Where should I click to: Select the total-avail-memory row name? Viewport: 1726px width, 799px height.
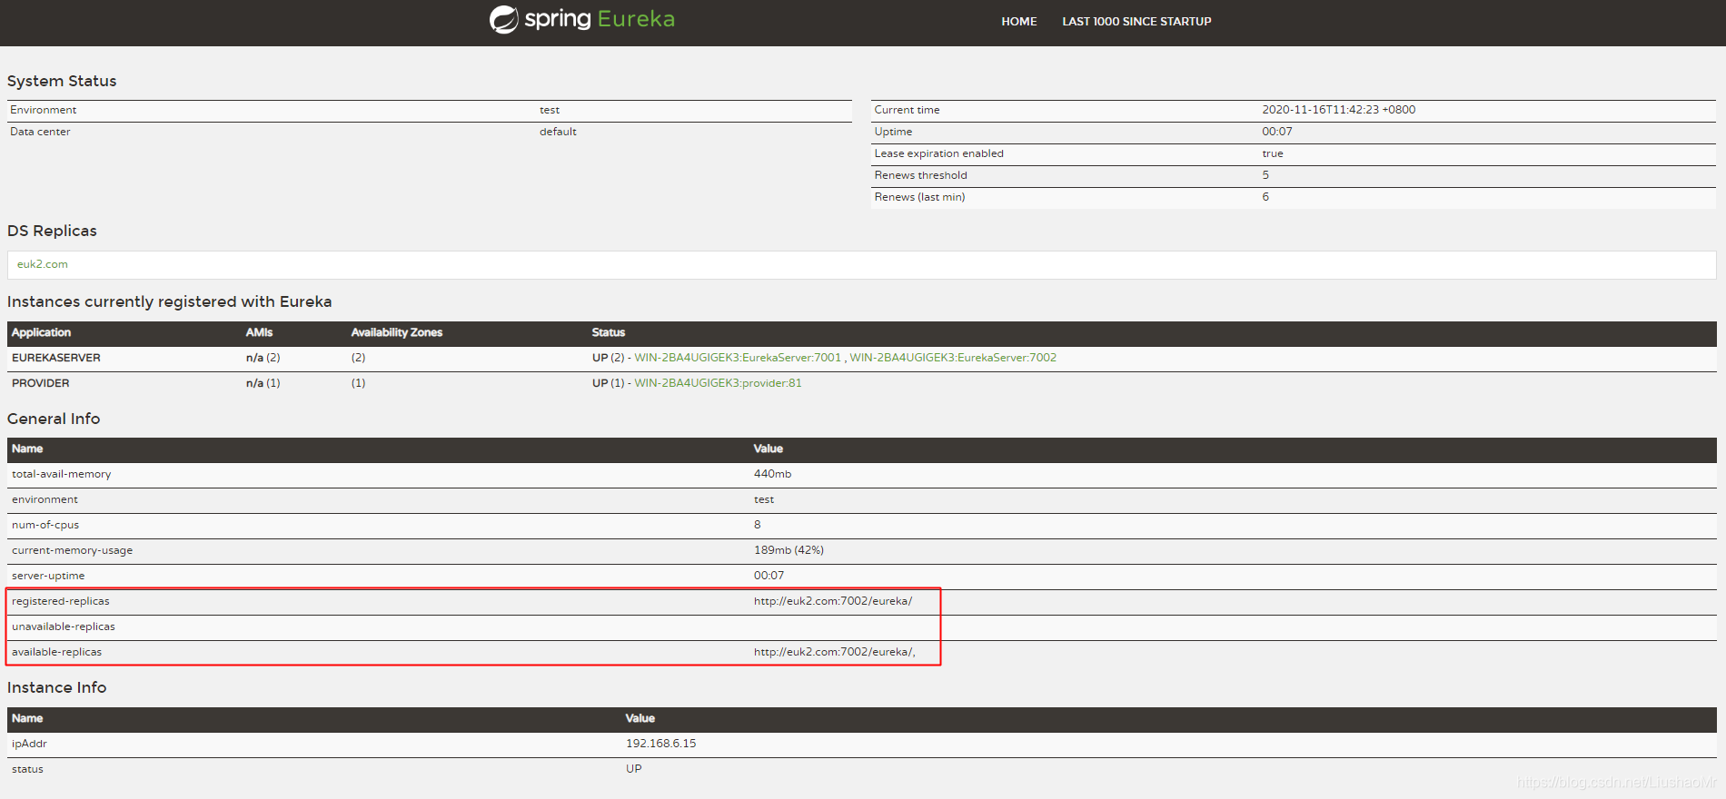tap(61, 474)
